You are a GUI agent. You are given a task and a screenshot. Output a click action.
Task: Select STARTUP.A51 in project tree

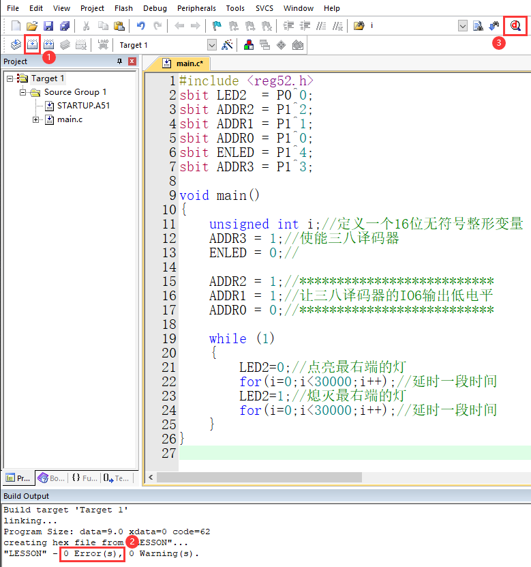(x=83, y=106)
